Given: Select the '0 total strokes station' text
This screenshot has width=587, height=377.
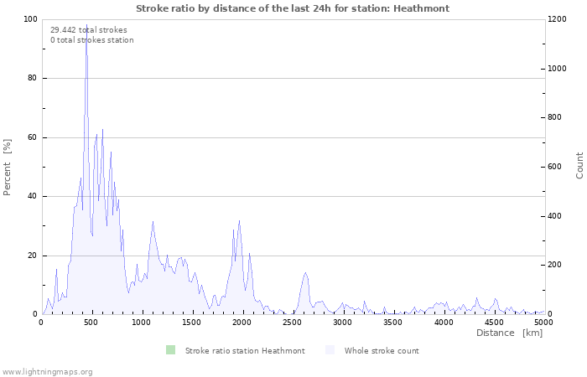Looking at the screenshot, I should 91,40.
